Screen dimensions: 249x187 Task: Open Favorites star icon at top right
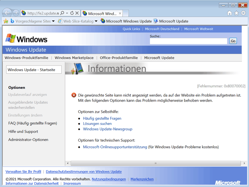237,13
